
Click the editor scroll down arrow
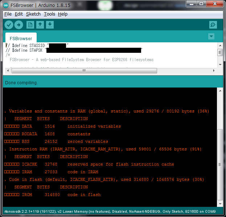coord(220,64)
